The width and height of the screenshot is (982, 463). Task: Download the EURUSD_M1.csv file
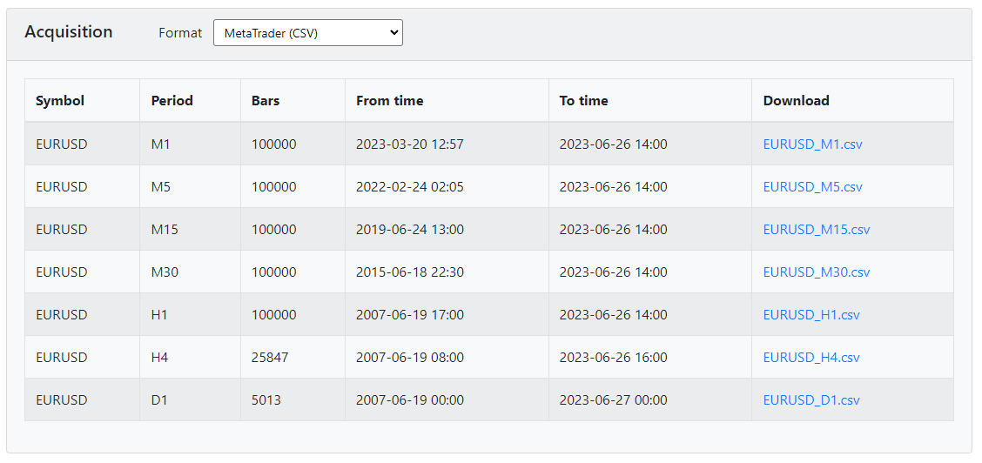point(812,144)
